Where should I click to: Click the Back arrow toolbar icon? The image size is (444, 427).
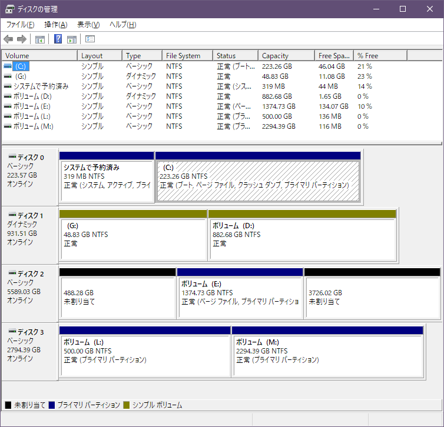coord(8,39)
